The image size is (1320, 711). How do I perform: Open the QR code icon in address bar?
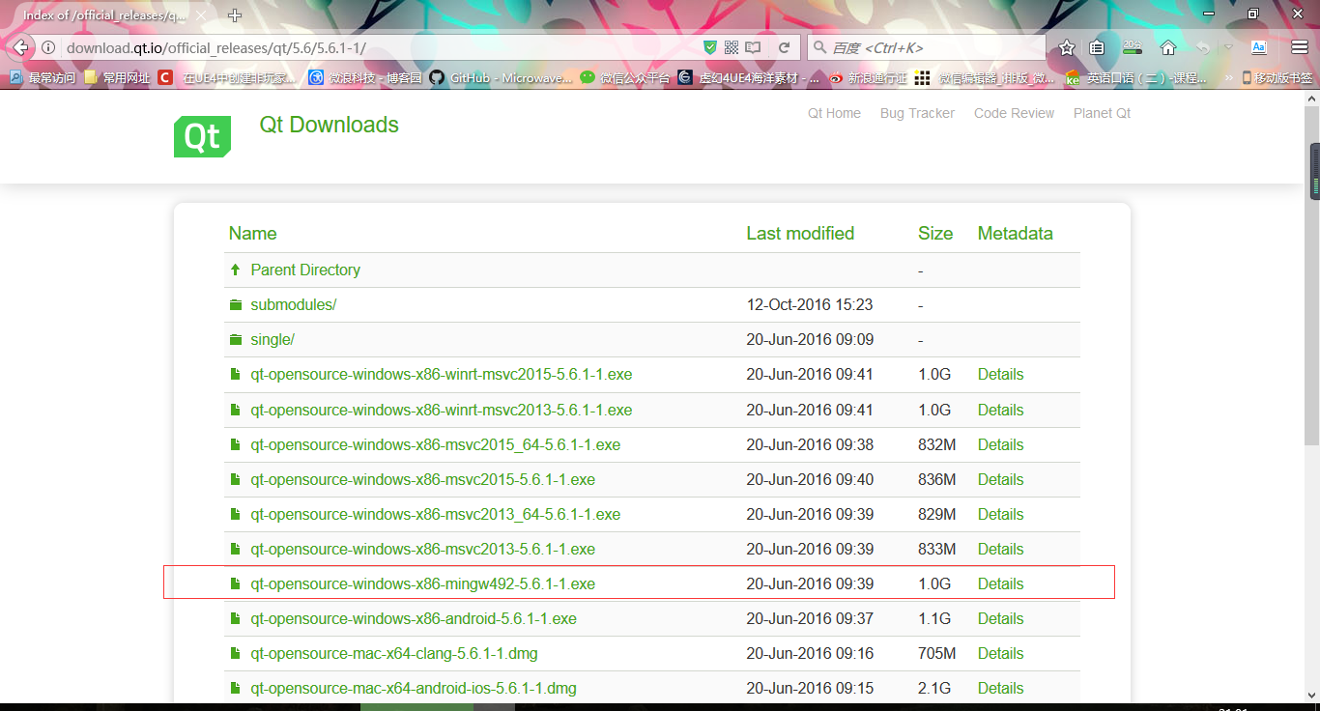(x=732, y=47)
